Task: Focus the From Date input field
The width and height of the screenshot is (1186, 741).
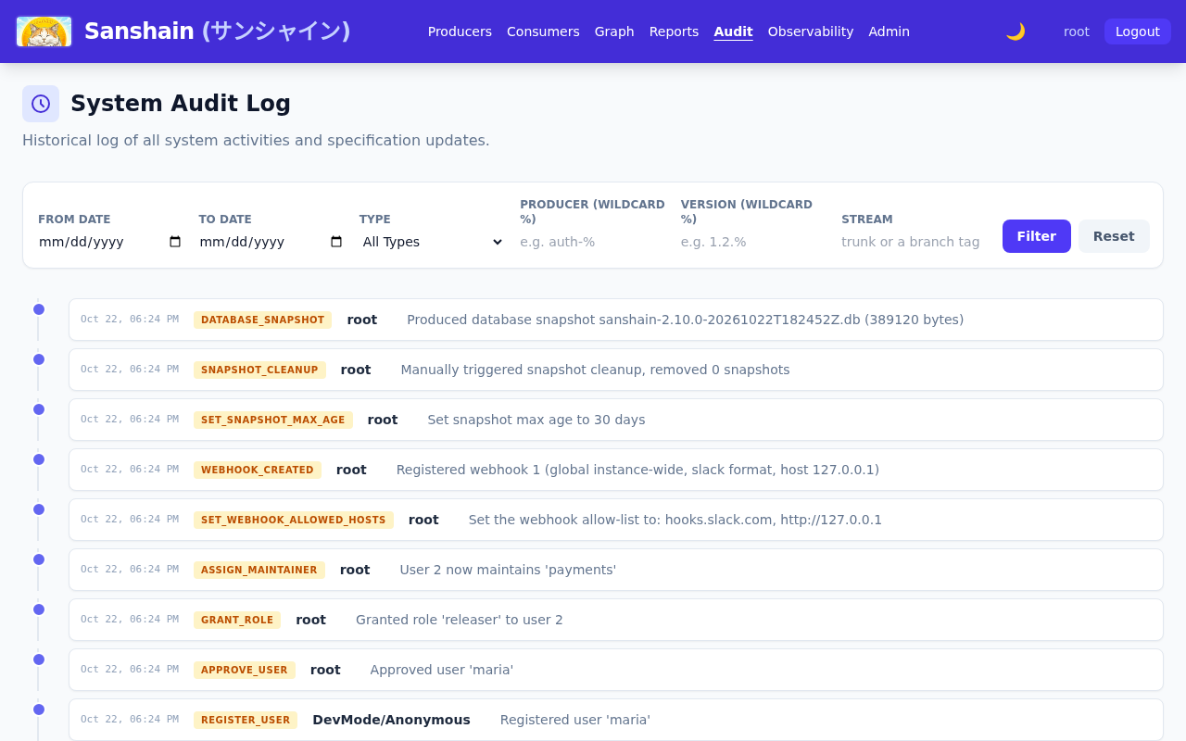Action: coord(110,242)
